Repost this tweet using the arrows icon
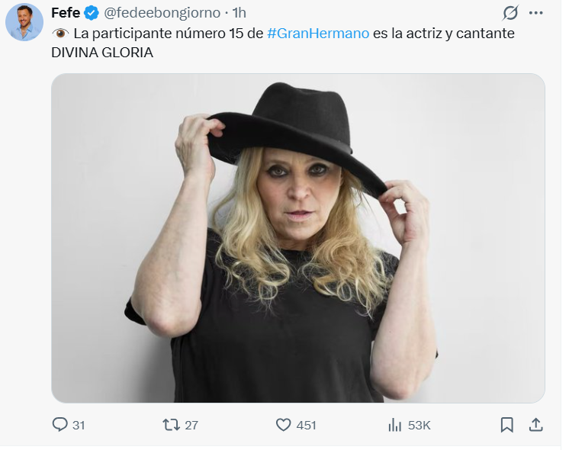The height and width of the screenshot is (450, 569). pyautogui.click(x=172, y=425)
